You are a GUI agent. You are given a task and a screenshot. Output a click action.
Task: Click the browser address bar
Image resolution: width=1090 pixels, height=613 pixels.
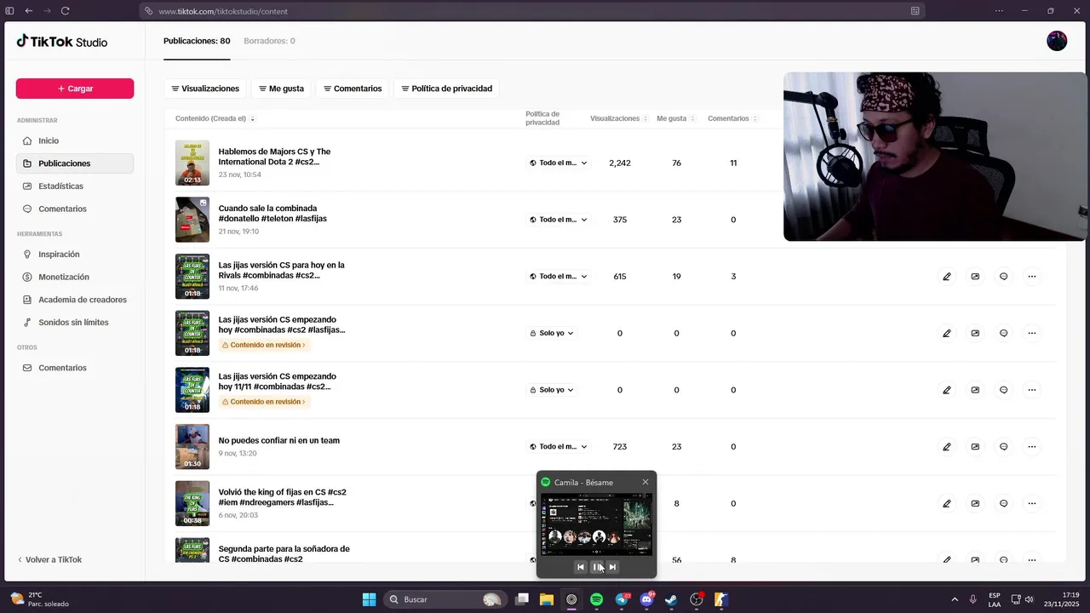click(x=532, y=11)
